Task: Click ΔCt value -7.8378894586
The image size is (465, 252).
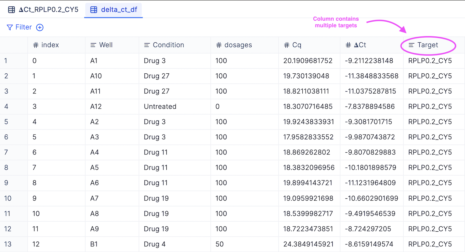Action: 372,107
